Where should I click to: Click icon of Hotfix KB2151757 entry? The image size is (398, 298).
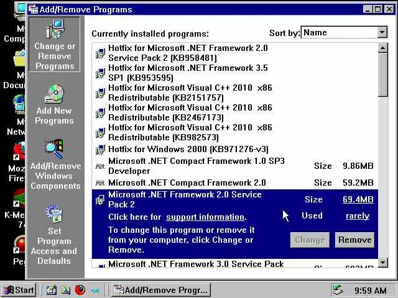coord(100,93)
